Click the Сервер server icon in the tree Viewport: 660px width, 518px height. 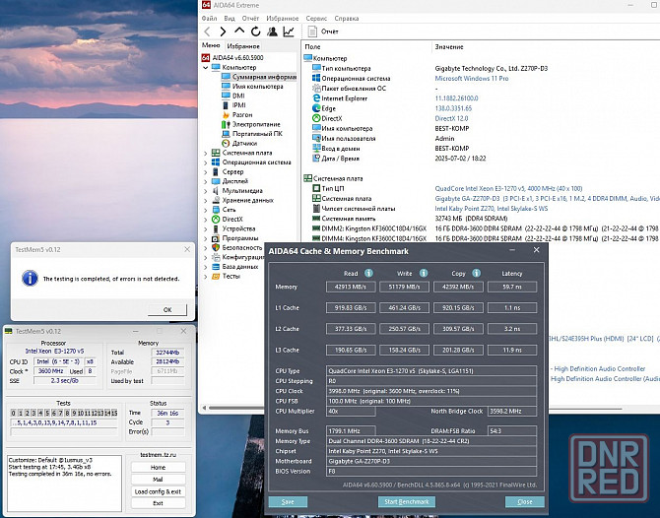point(216,171)
